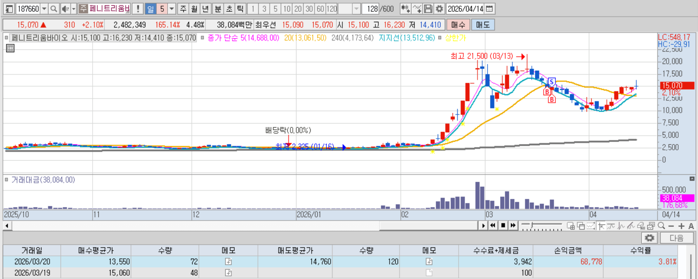Image resolution: width=698 pixels, height=279 pixels.
Task: Close the volume panel with X icon
Action: click(692, 179)
